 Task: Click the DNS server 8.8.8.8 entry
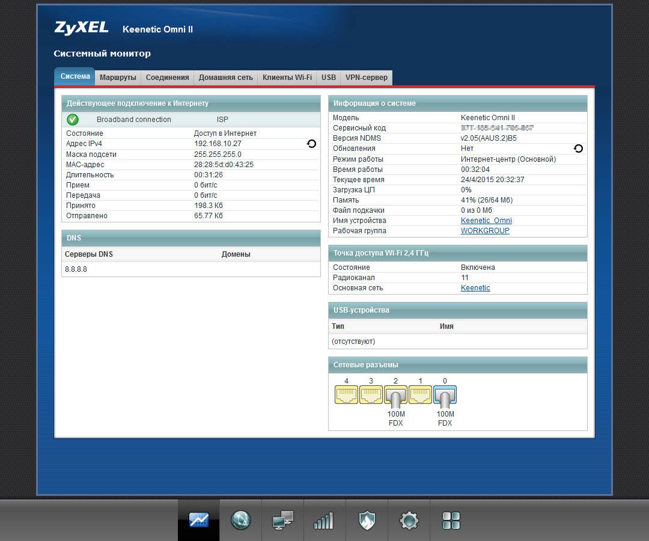(x=76, y=269)
